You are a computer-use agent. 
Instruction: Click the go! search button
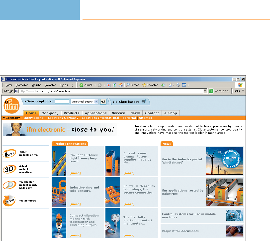pyautogui.click(x=103, y=101)
